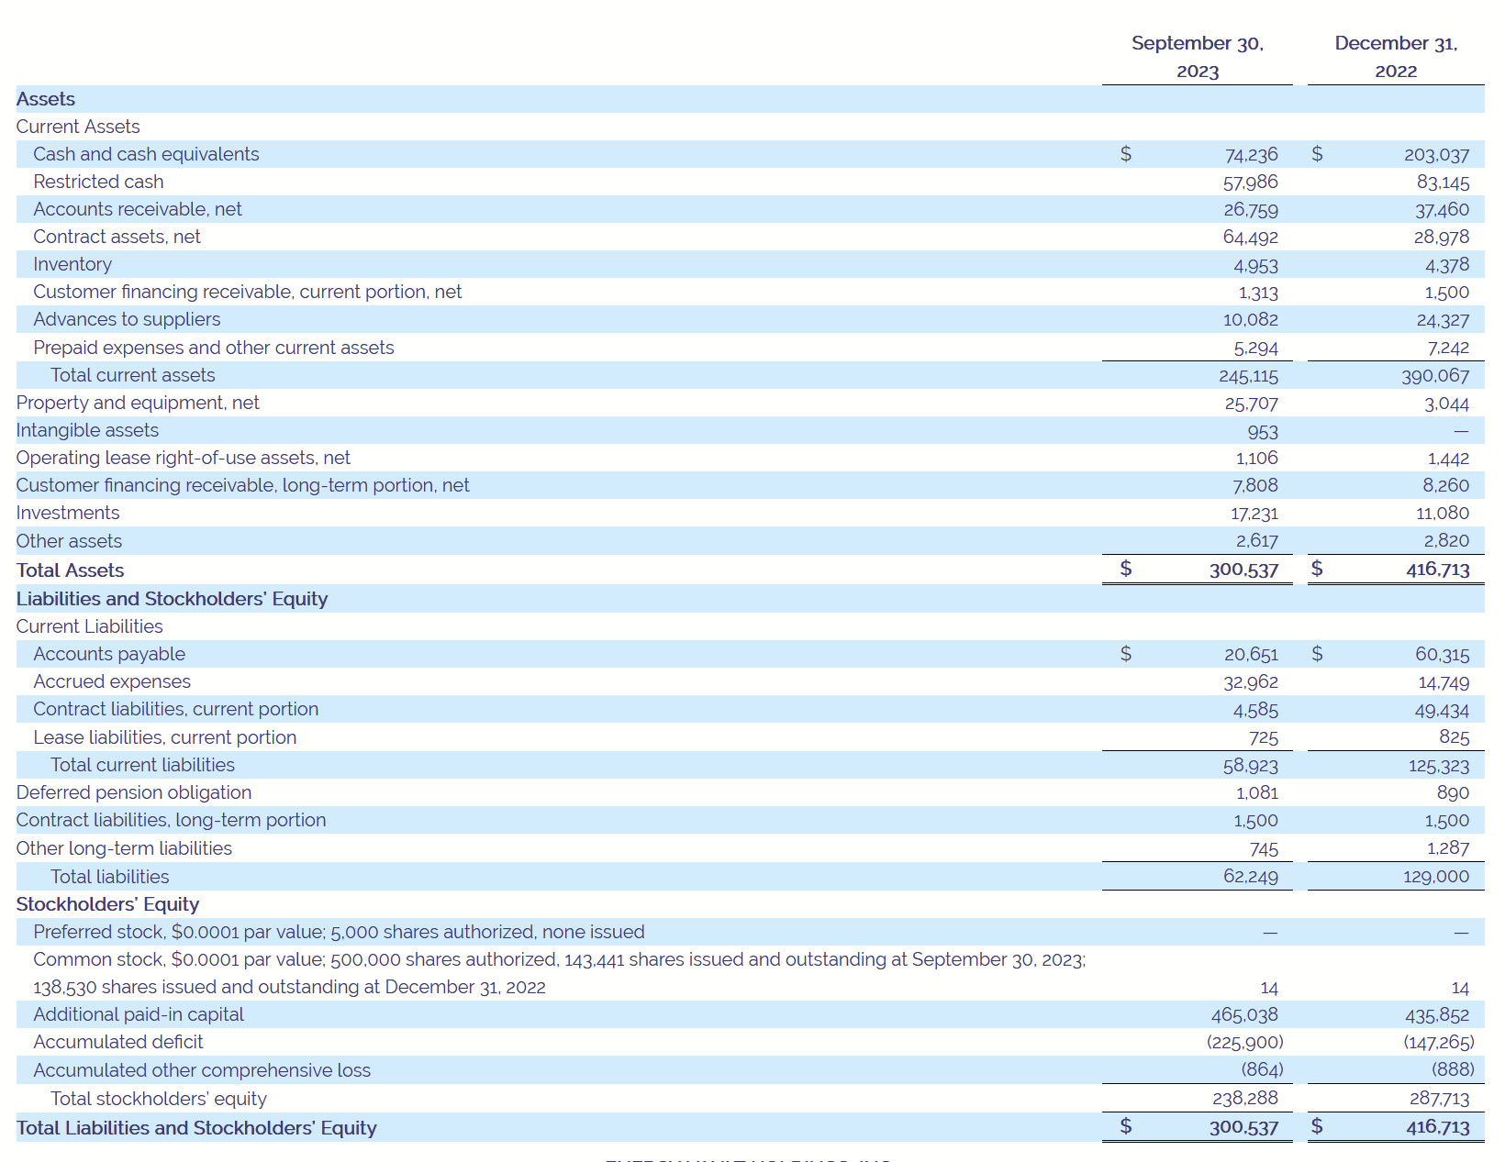Select the Total liabilities value 129,000
The image size is (1505, 1162).
pos(1435,877)
